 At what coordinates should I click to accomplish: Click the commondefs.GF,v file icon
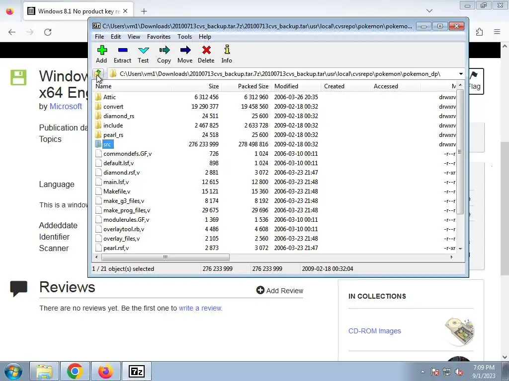tap(99, 154)
